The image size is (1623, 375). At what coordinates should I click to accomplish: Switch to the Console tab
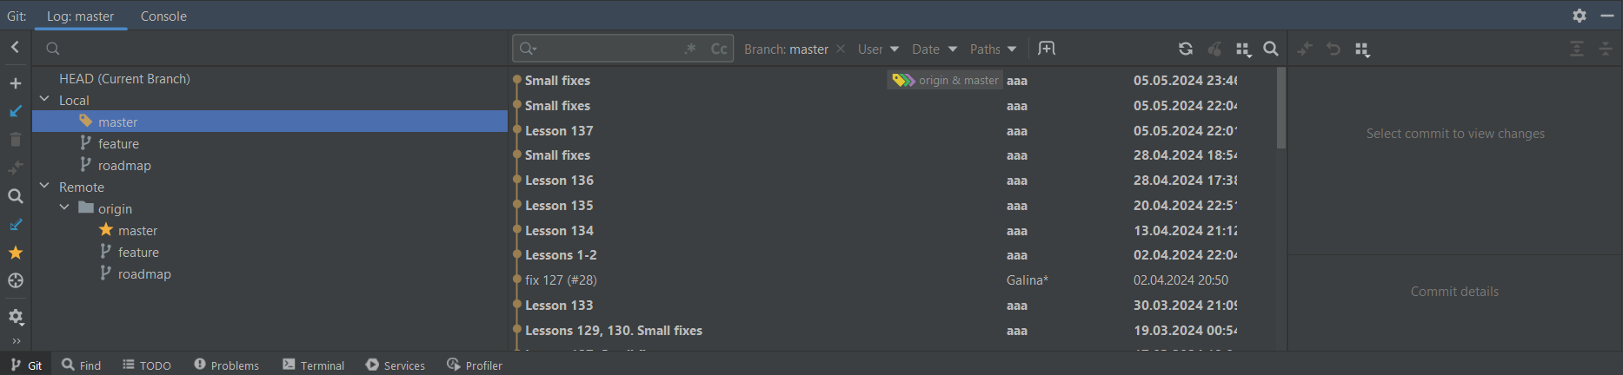coord(163,16)
